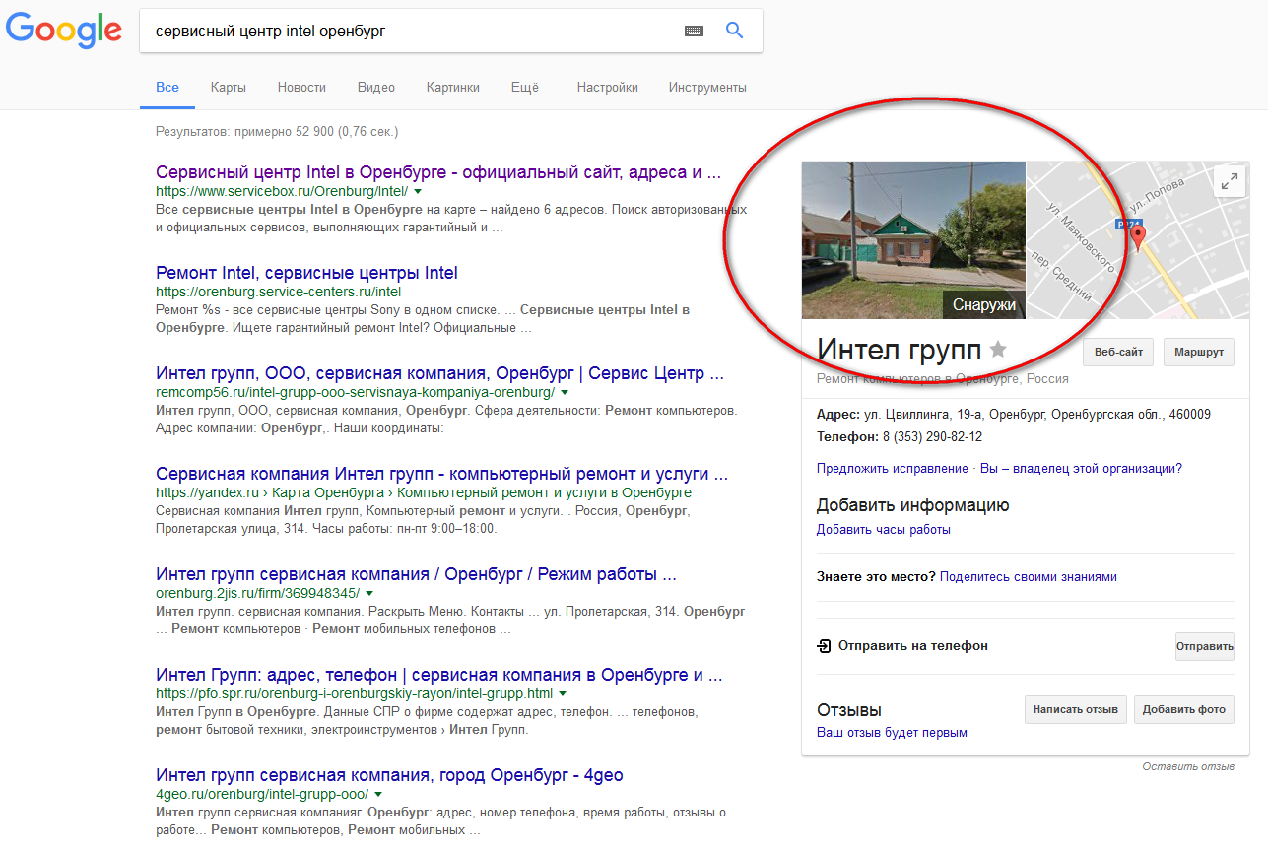Open dropdown arrow next to 4geo.ru URL
This screenshot has width=1268, height=849.
(378, 795)
